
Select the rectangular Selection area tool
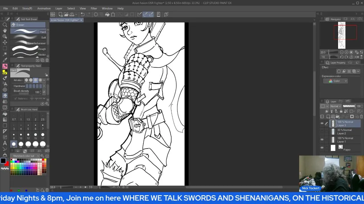(x=5, y=48)
